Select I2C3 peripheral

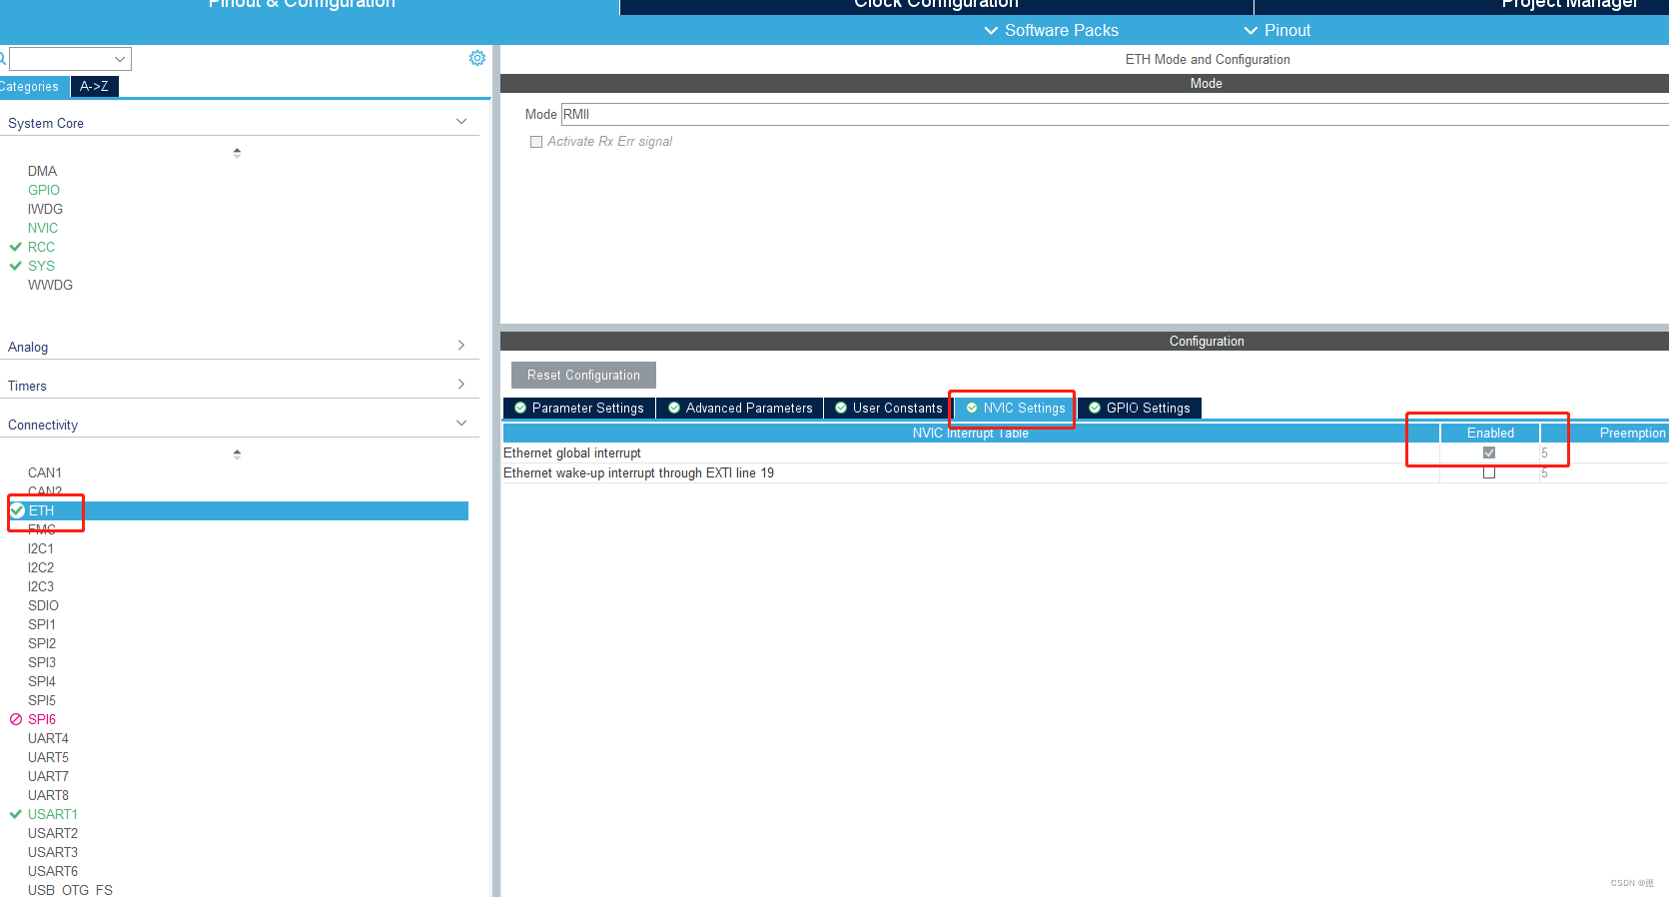41,586
